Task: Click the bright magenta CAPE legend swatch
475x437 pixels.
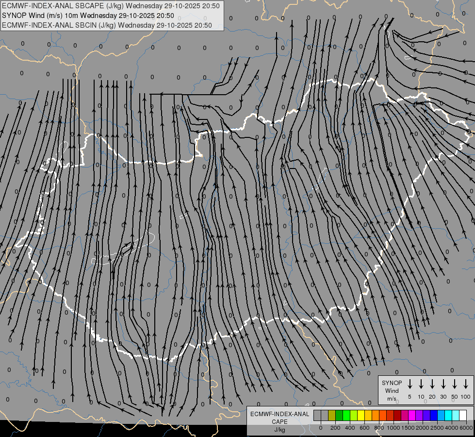Action: tap(412, 415)
